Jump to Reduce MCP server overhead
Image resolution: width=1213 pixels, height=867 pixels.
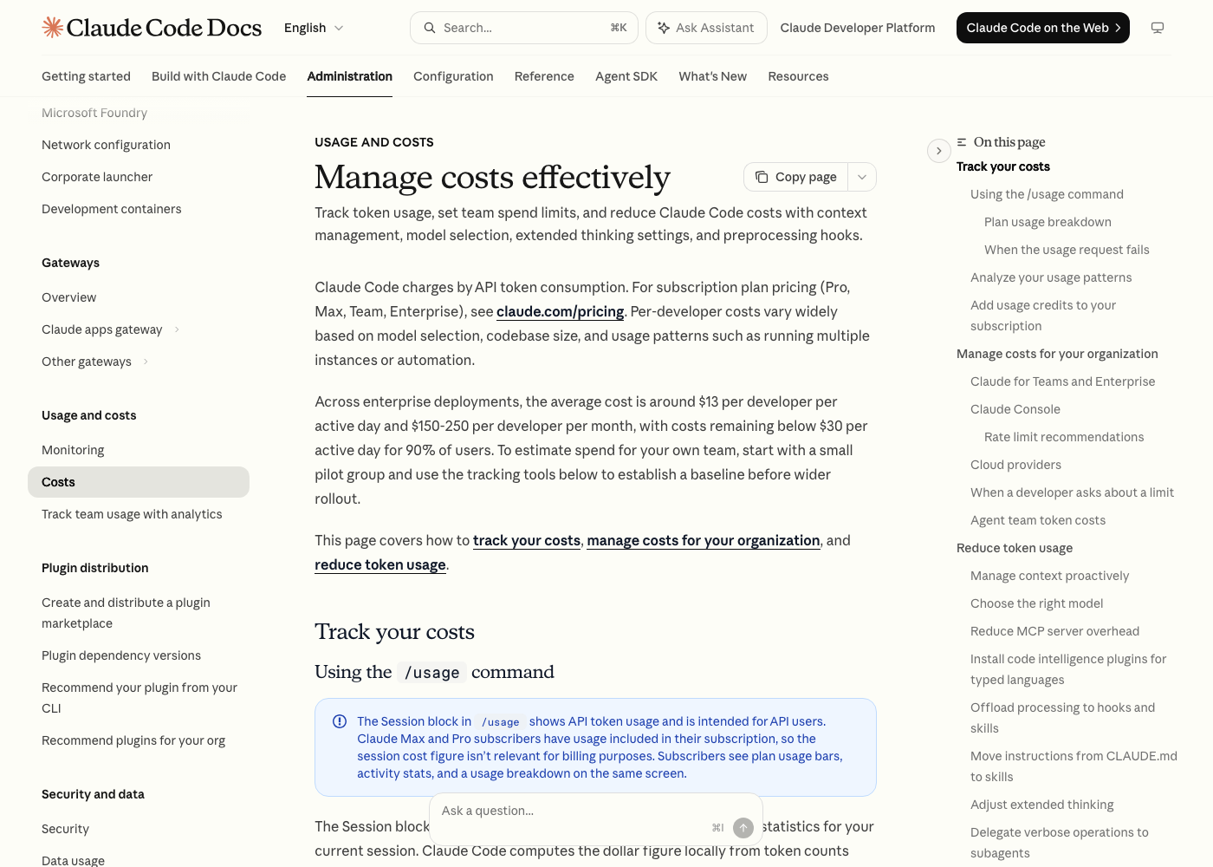pos(1054,631)
